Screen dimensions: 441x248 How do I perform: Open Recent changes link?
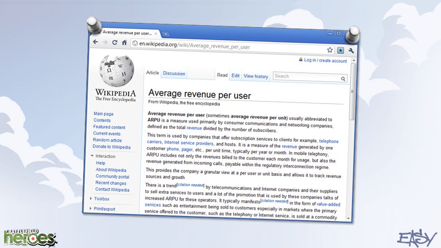pos(111,183)
